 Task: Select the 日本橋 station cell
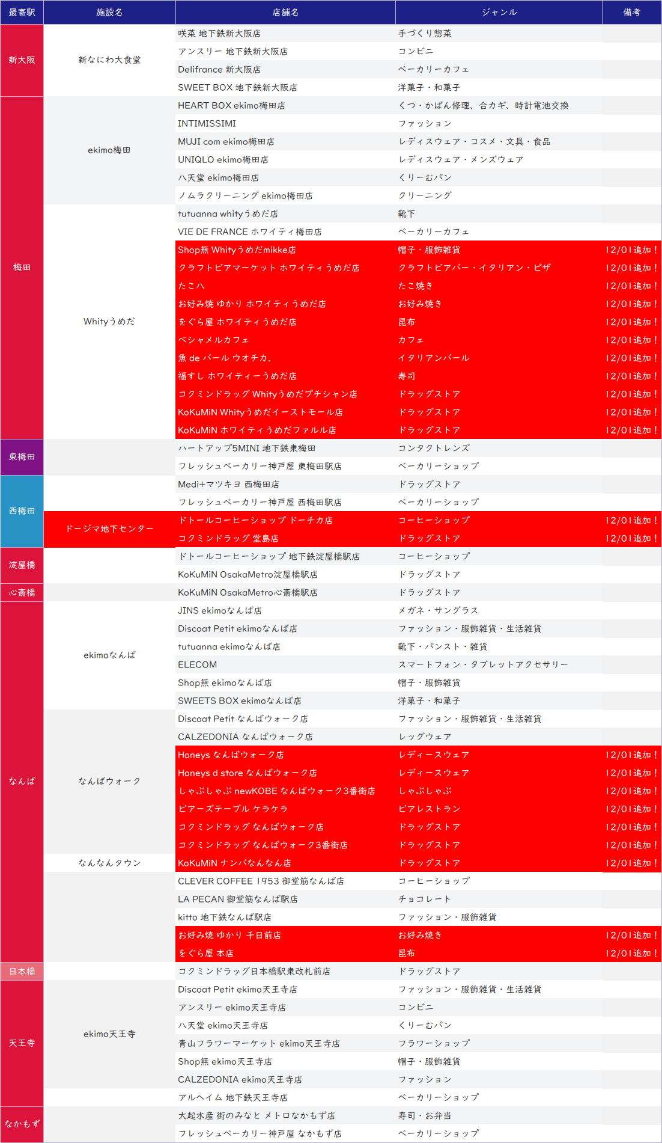point(22,971)
